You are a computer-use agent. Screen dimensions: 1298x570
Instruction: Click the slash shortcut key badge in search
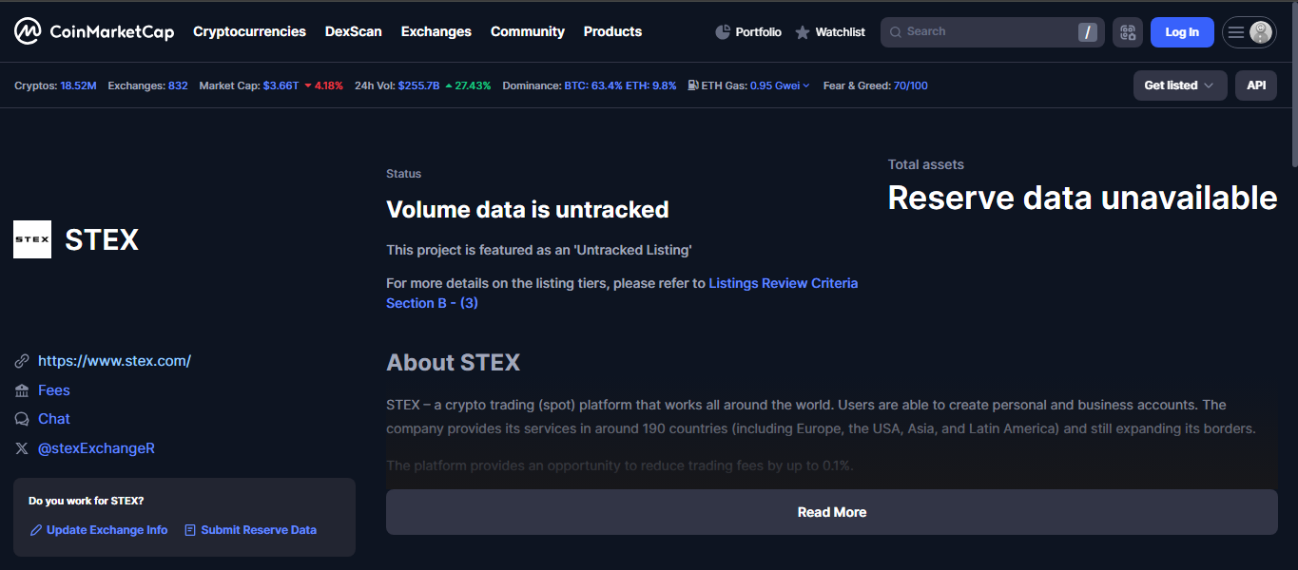click(1088, 32)
